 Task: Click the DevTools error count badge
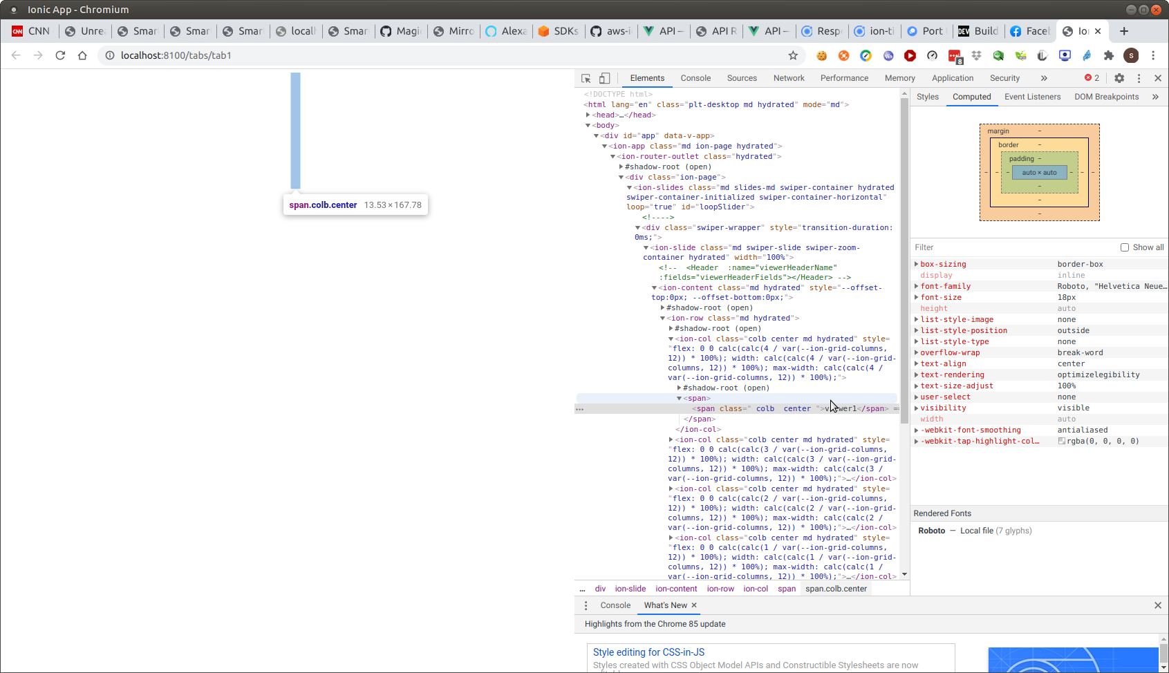1092,78
